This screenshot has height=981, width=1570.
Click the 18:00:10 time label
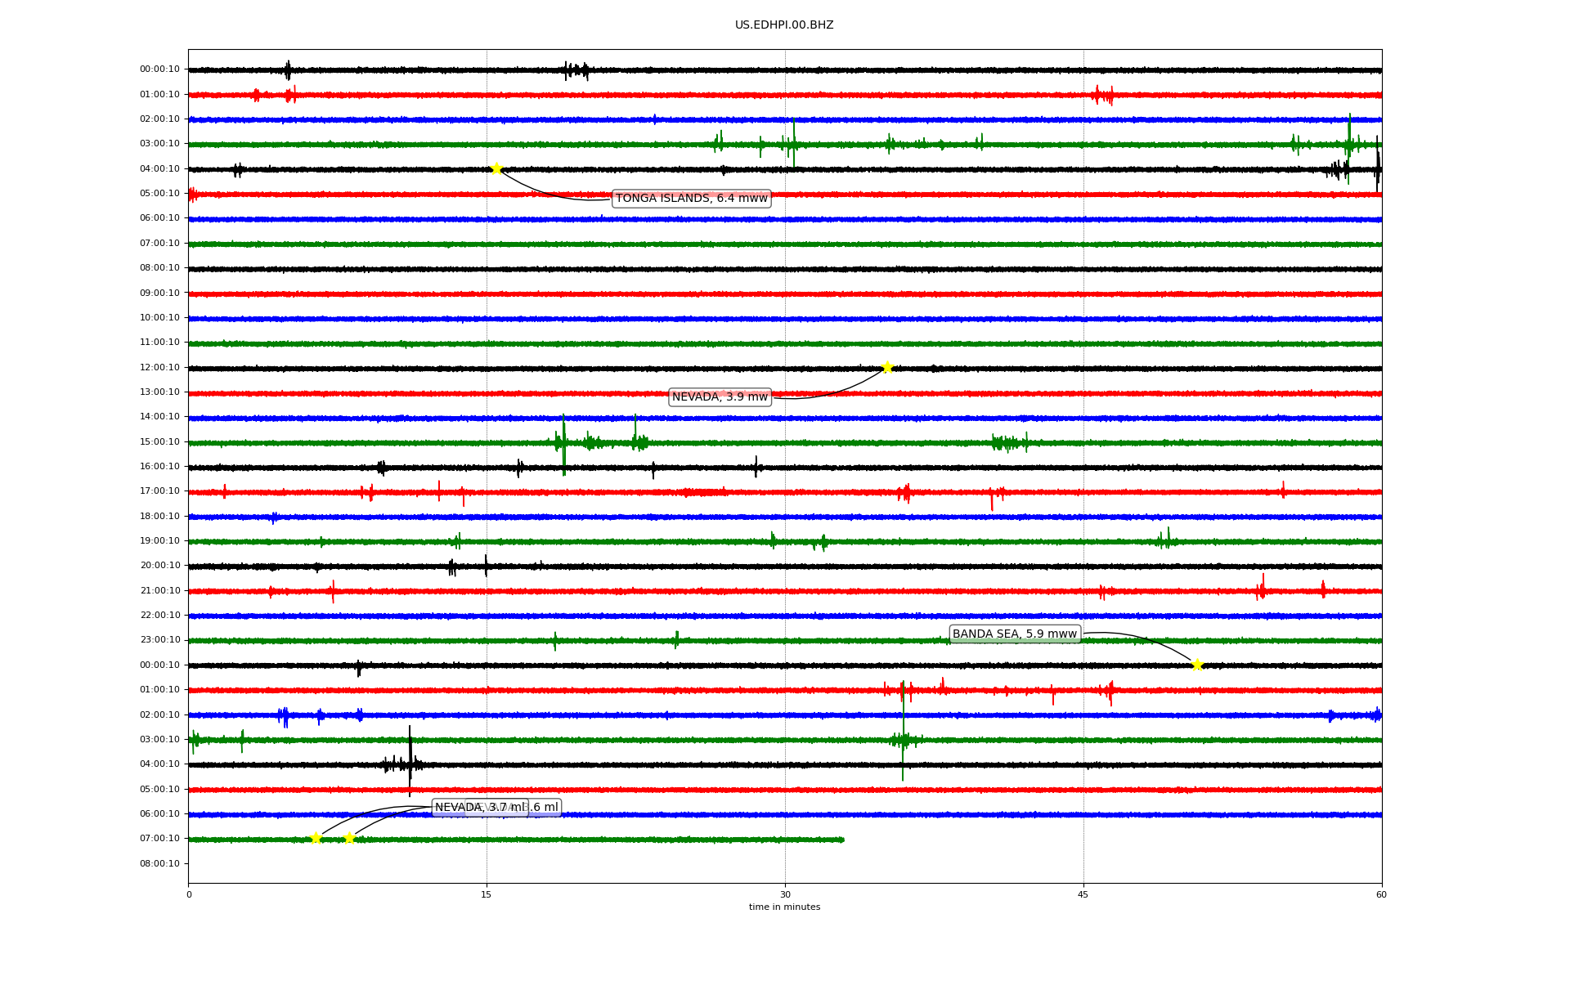[x=159, y=517]
